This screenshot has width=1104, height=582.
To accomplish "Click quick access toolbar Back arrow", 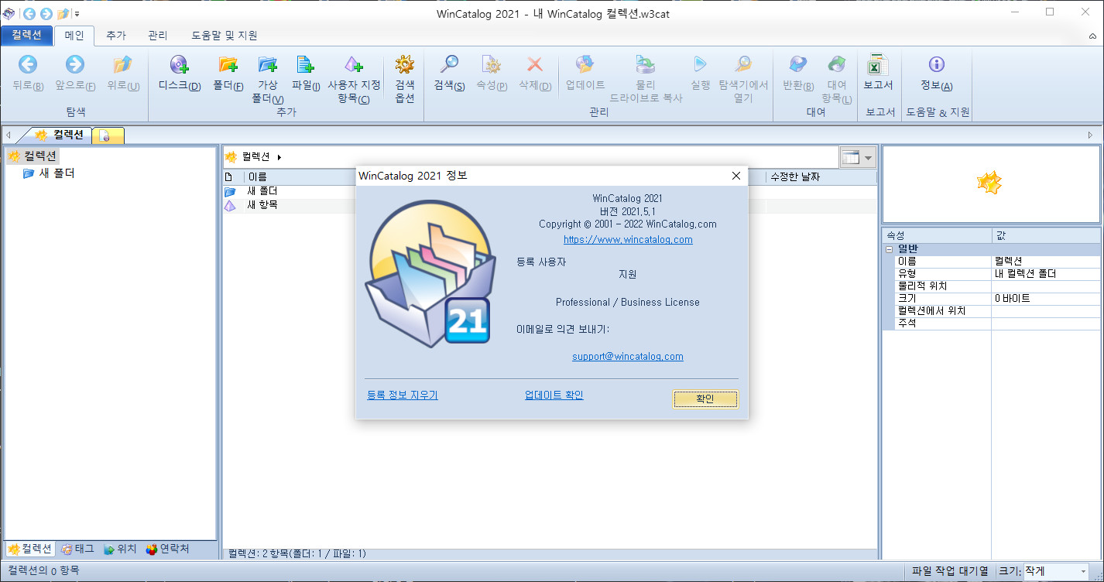I will [30, 13].
